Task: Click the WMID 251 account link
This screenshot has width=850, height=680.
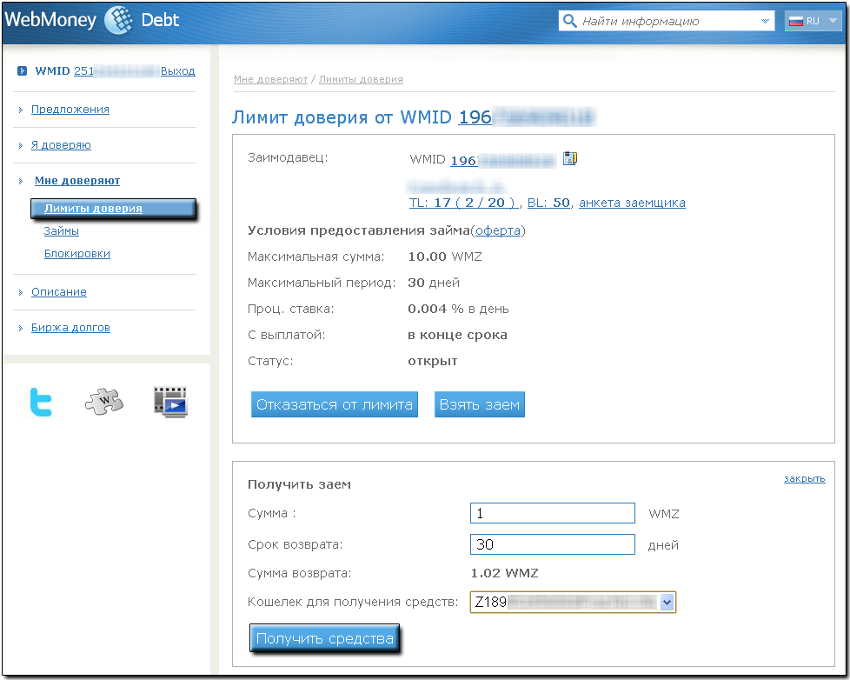Action: [115, 71]
